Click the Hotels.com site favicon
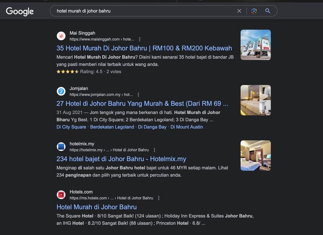 (x=61, y=195)
